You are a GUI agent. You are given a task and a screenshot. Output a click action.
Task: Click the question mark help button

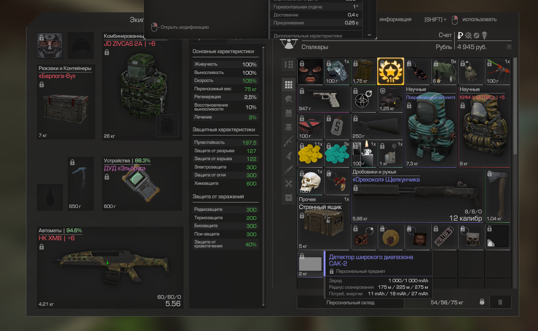click(x=509, y=47)
